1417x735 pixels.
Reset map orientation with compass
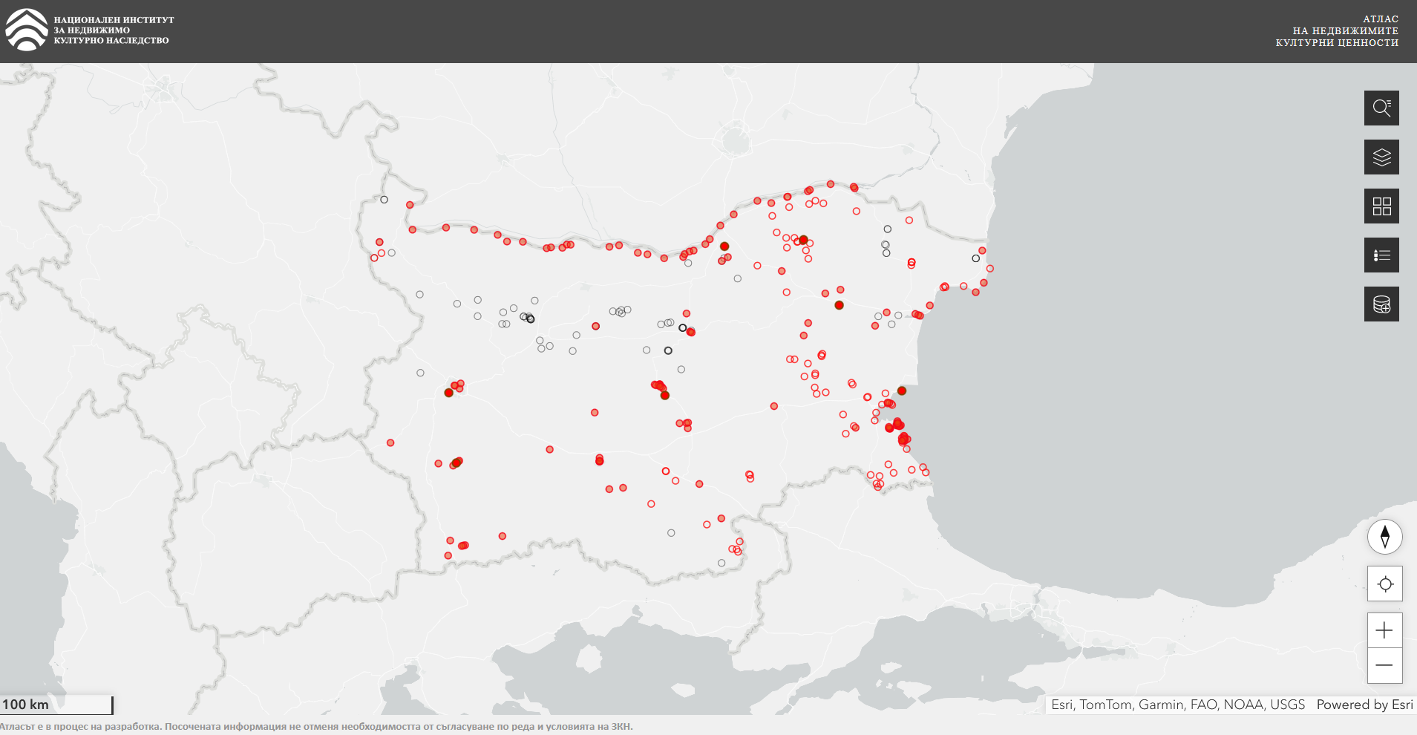pos(1384,537)
